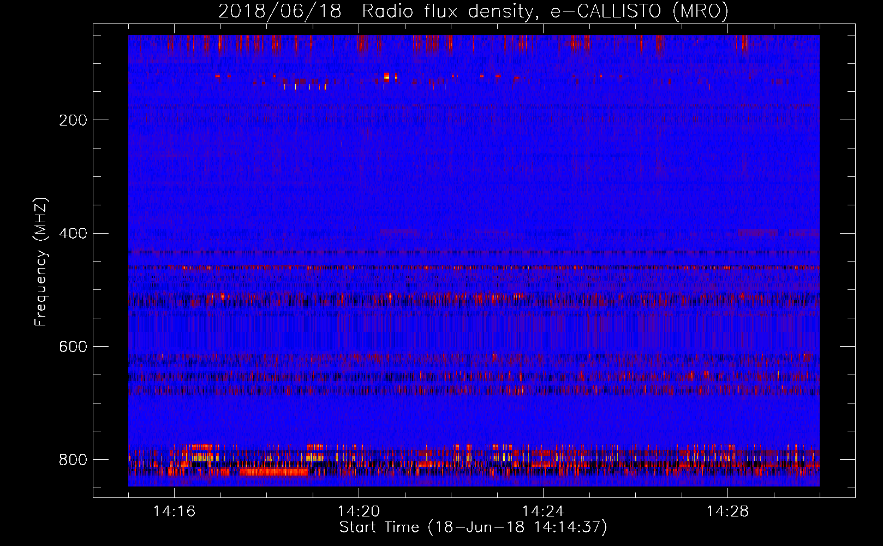Click the 14:16 time tick label
Image resolution: width=883 pixels, height=546 pixels.
pos(174,511)
